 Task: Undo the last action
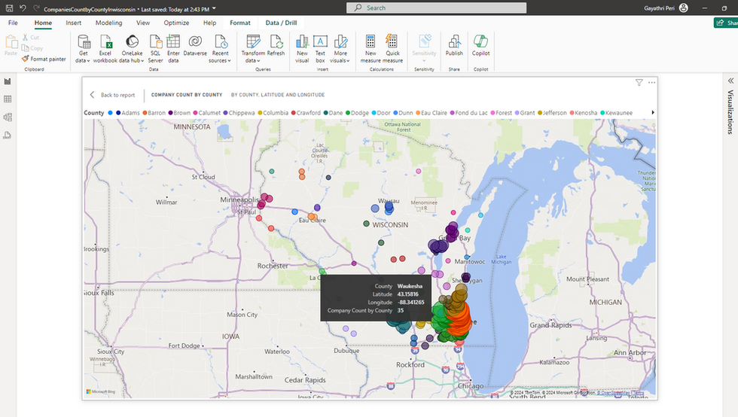pyautogui.click(x=23, y=8)
